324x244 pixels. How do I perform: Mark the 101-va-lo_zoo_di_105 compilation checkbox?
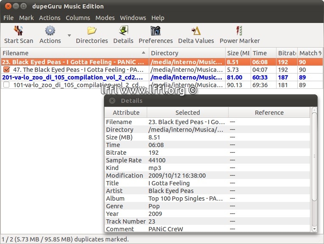click(x=6, y=85)
